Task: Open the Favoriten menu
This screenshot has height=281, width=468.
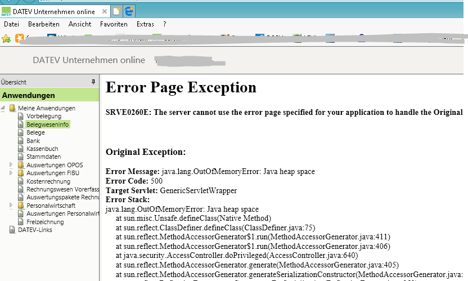Action: [x=114, y=24]
